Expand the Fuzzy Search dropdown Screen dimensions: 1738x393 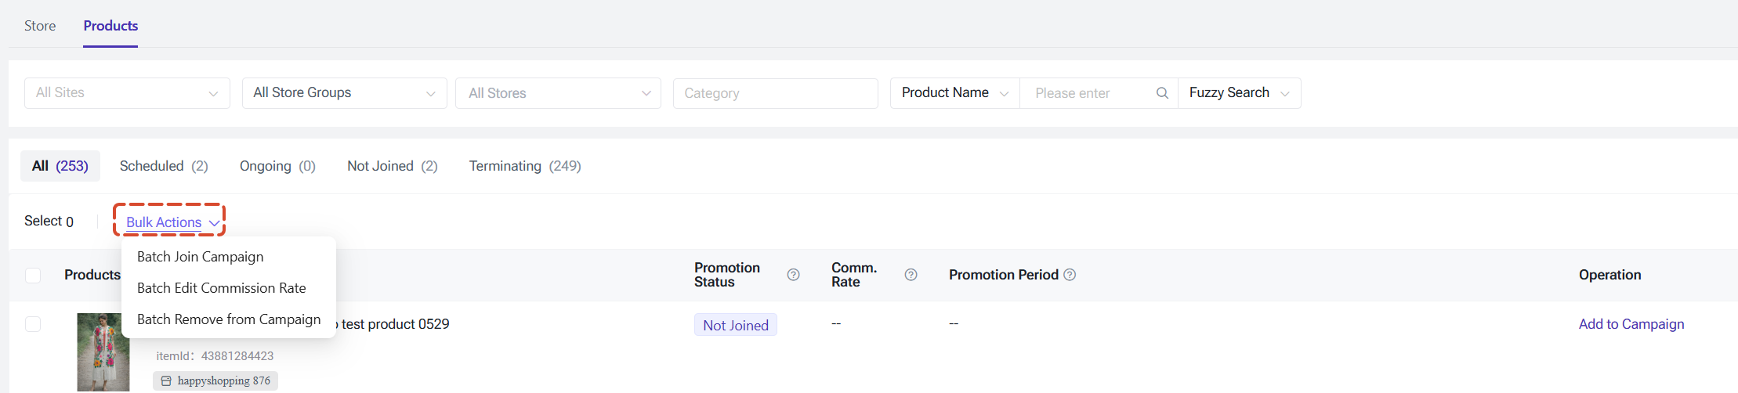[1240, 93]
